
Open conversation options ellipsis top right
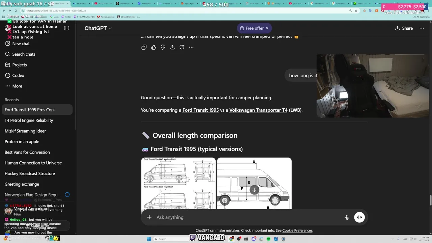422,28
